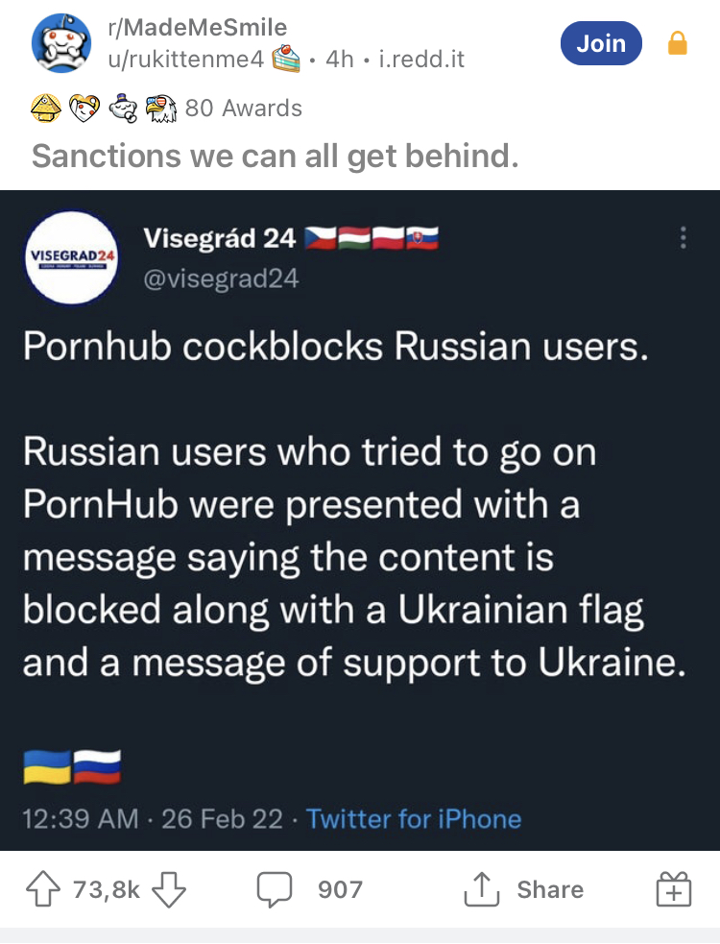
Task: Click the 907 comments count
Action: [341, 890]
